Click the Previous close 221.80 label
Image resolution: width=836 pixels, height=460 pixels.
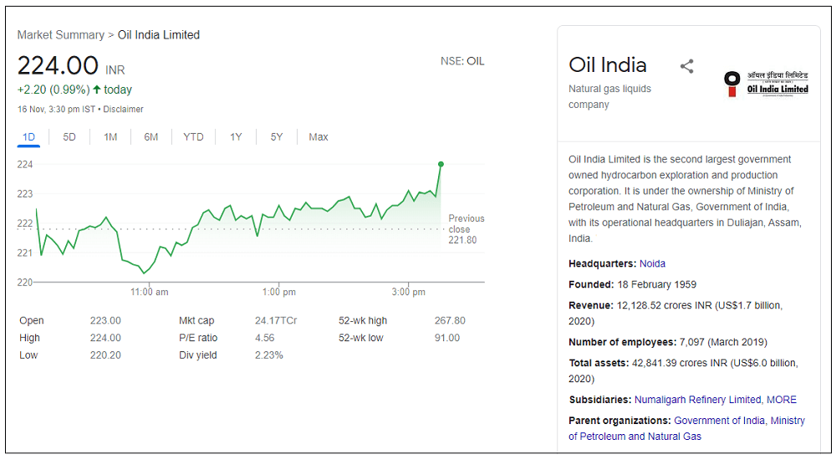[x=466, y=229]
